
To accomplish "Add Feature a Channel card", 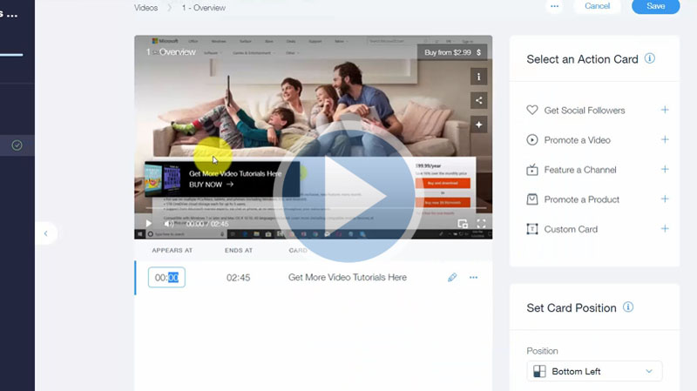I will click(665, 170).
